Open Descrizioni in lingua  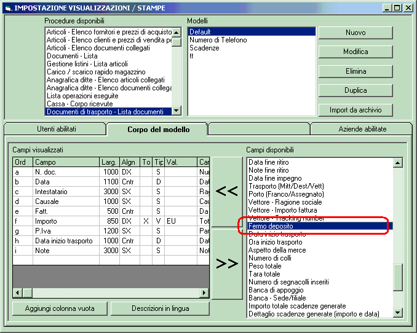(x=160, y=308)
